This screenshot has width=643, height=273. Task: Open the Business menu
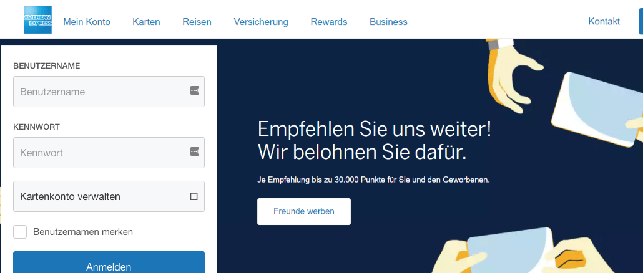pyautogui.click(x=388, y=22)
